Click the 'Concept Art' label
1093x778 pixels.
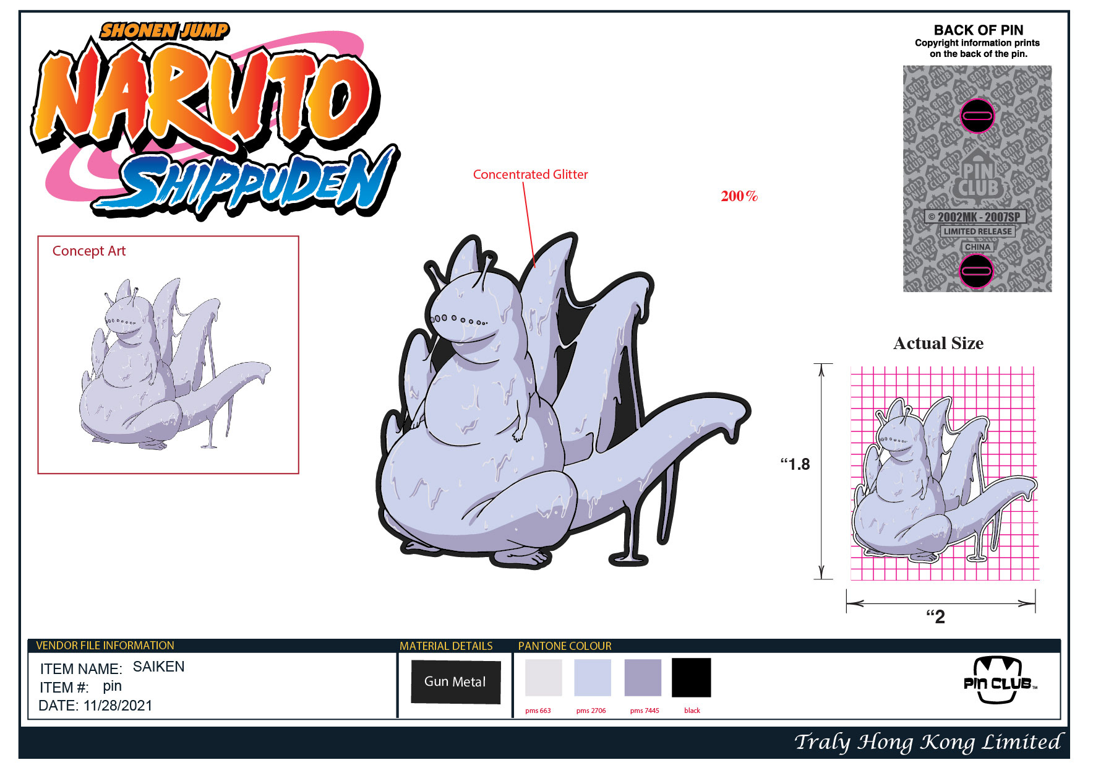[89, 251]
